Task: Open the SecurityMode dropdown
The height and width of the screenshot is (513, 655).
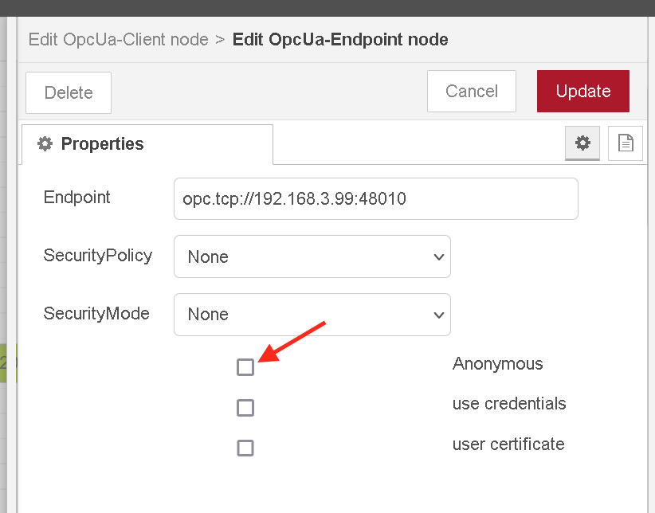Action: [312, 315]
